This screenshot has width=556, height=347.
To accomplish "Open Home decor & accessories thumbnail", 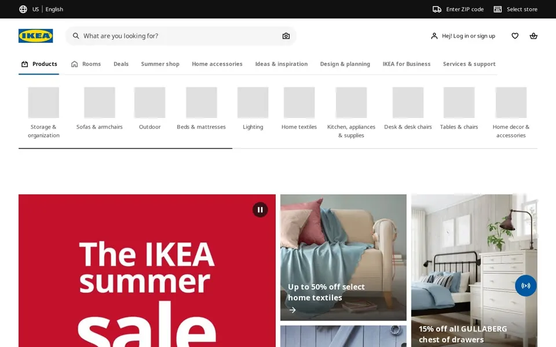I will [511, 102].
